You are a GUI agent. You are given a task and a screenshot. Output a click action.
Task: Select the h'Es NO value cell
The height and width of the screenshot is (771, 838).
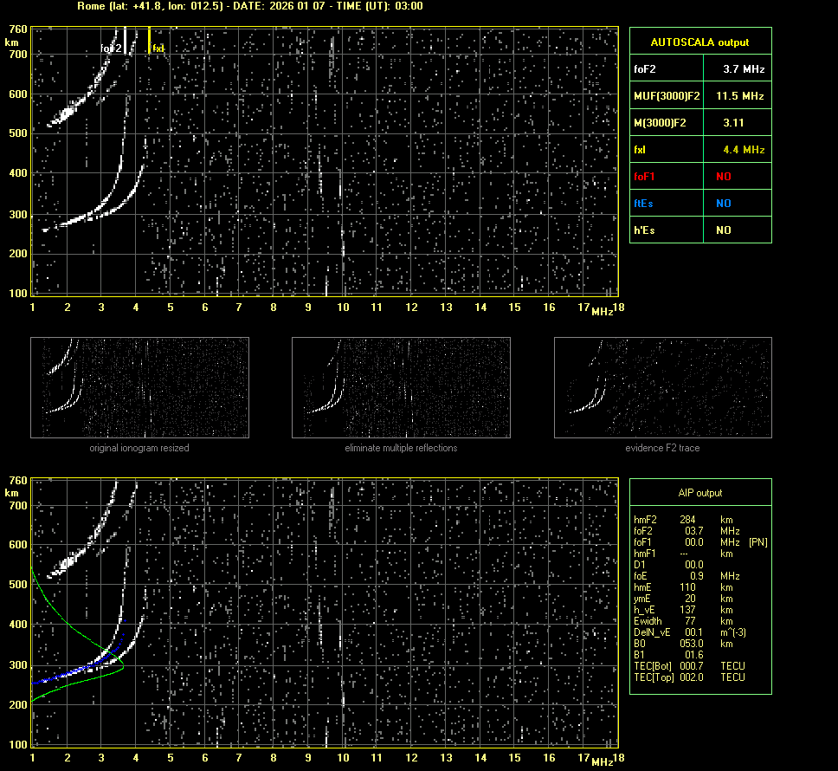click(x=723, y=230)
